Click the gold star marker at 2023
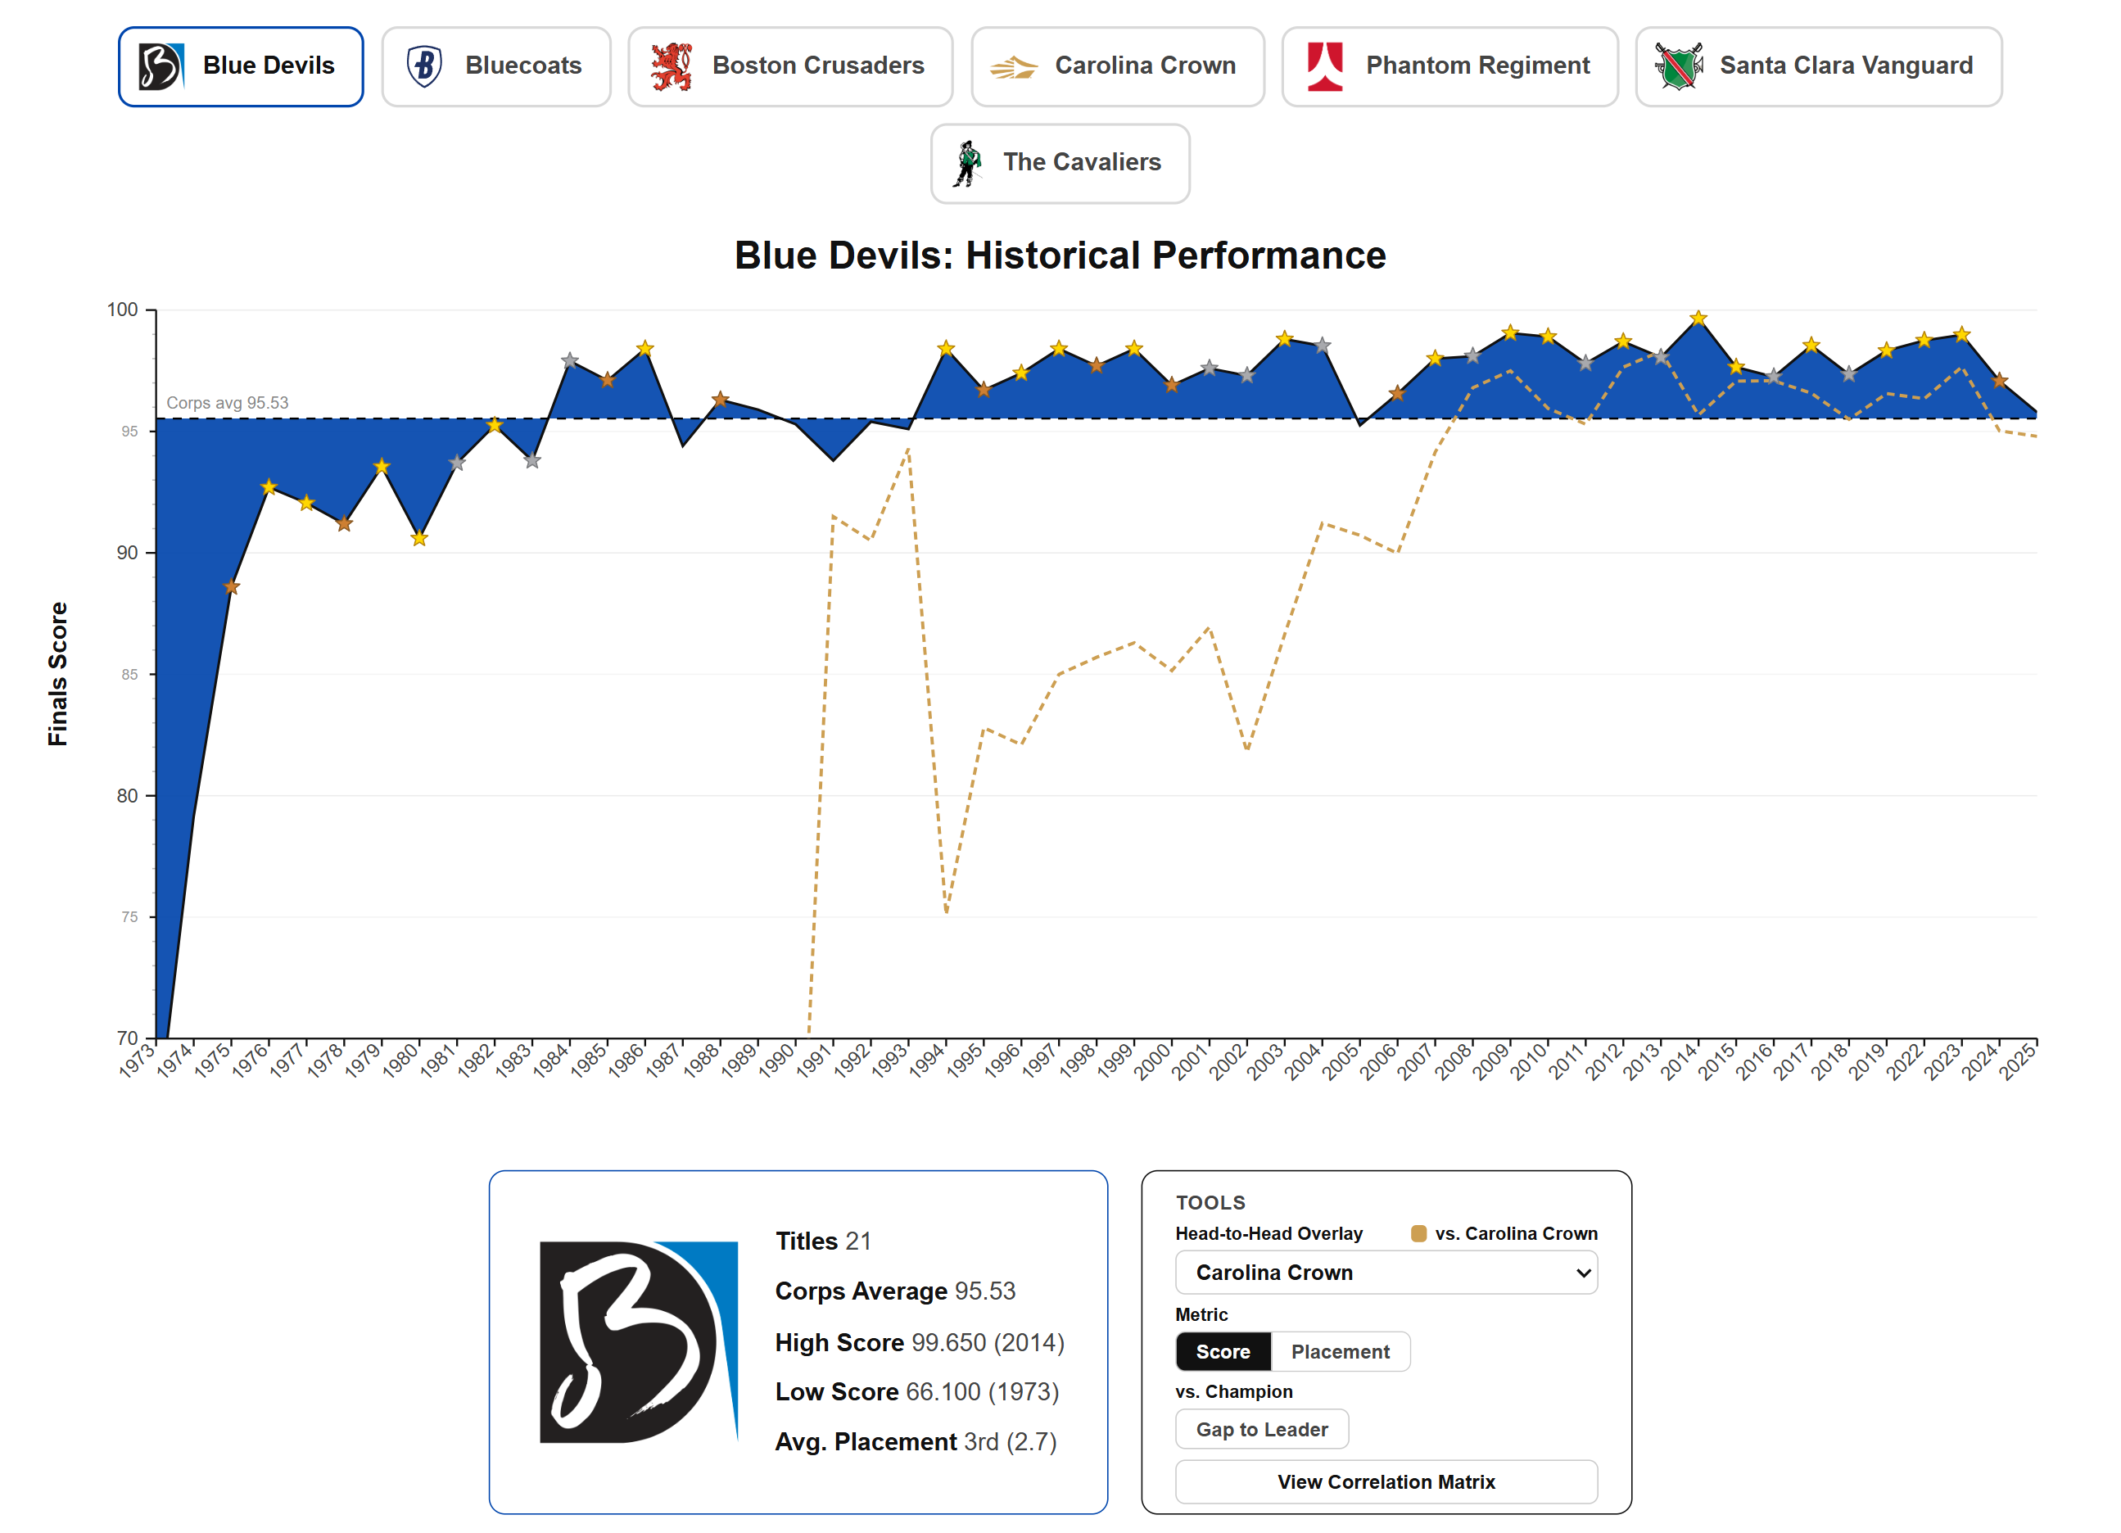The height and width of the screenshot is (1533, 2121). pos(1962,335)
